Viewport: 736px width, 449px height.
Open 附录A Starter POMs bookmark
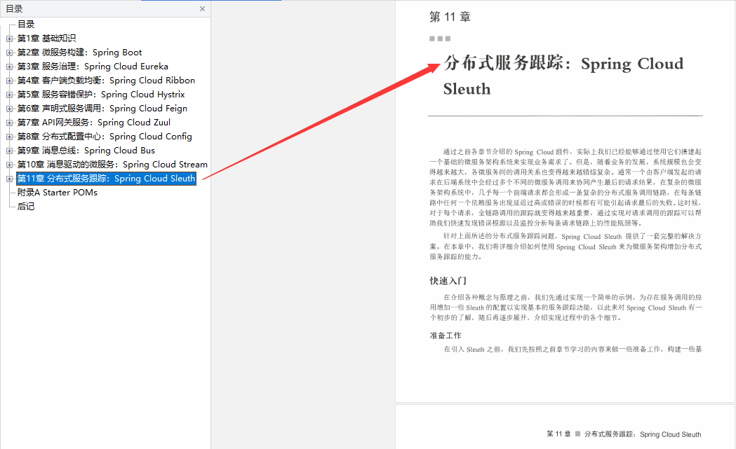(x=58, y=193)
